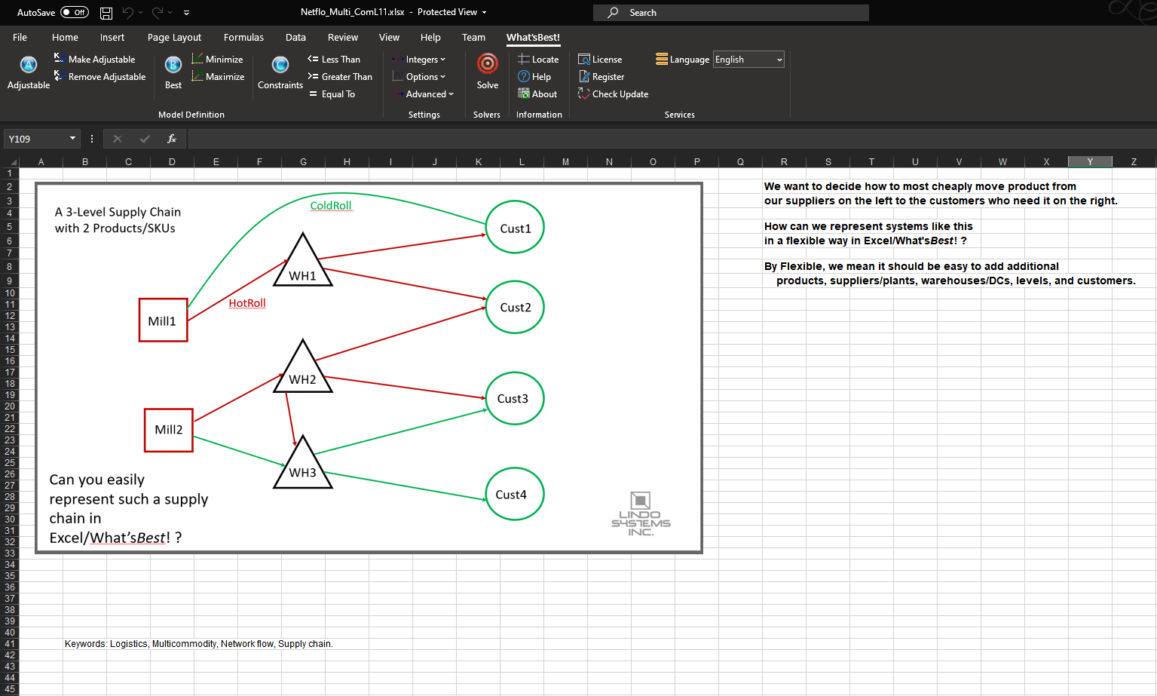
Task: Select the What'sBest! tab
Action: [x=533, y=37]
